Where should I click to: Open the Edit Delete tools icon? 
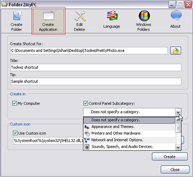(80, 16)
